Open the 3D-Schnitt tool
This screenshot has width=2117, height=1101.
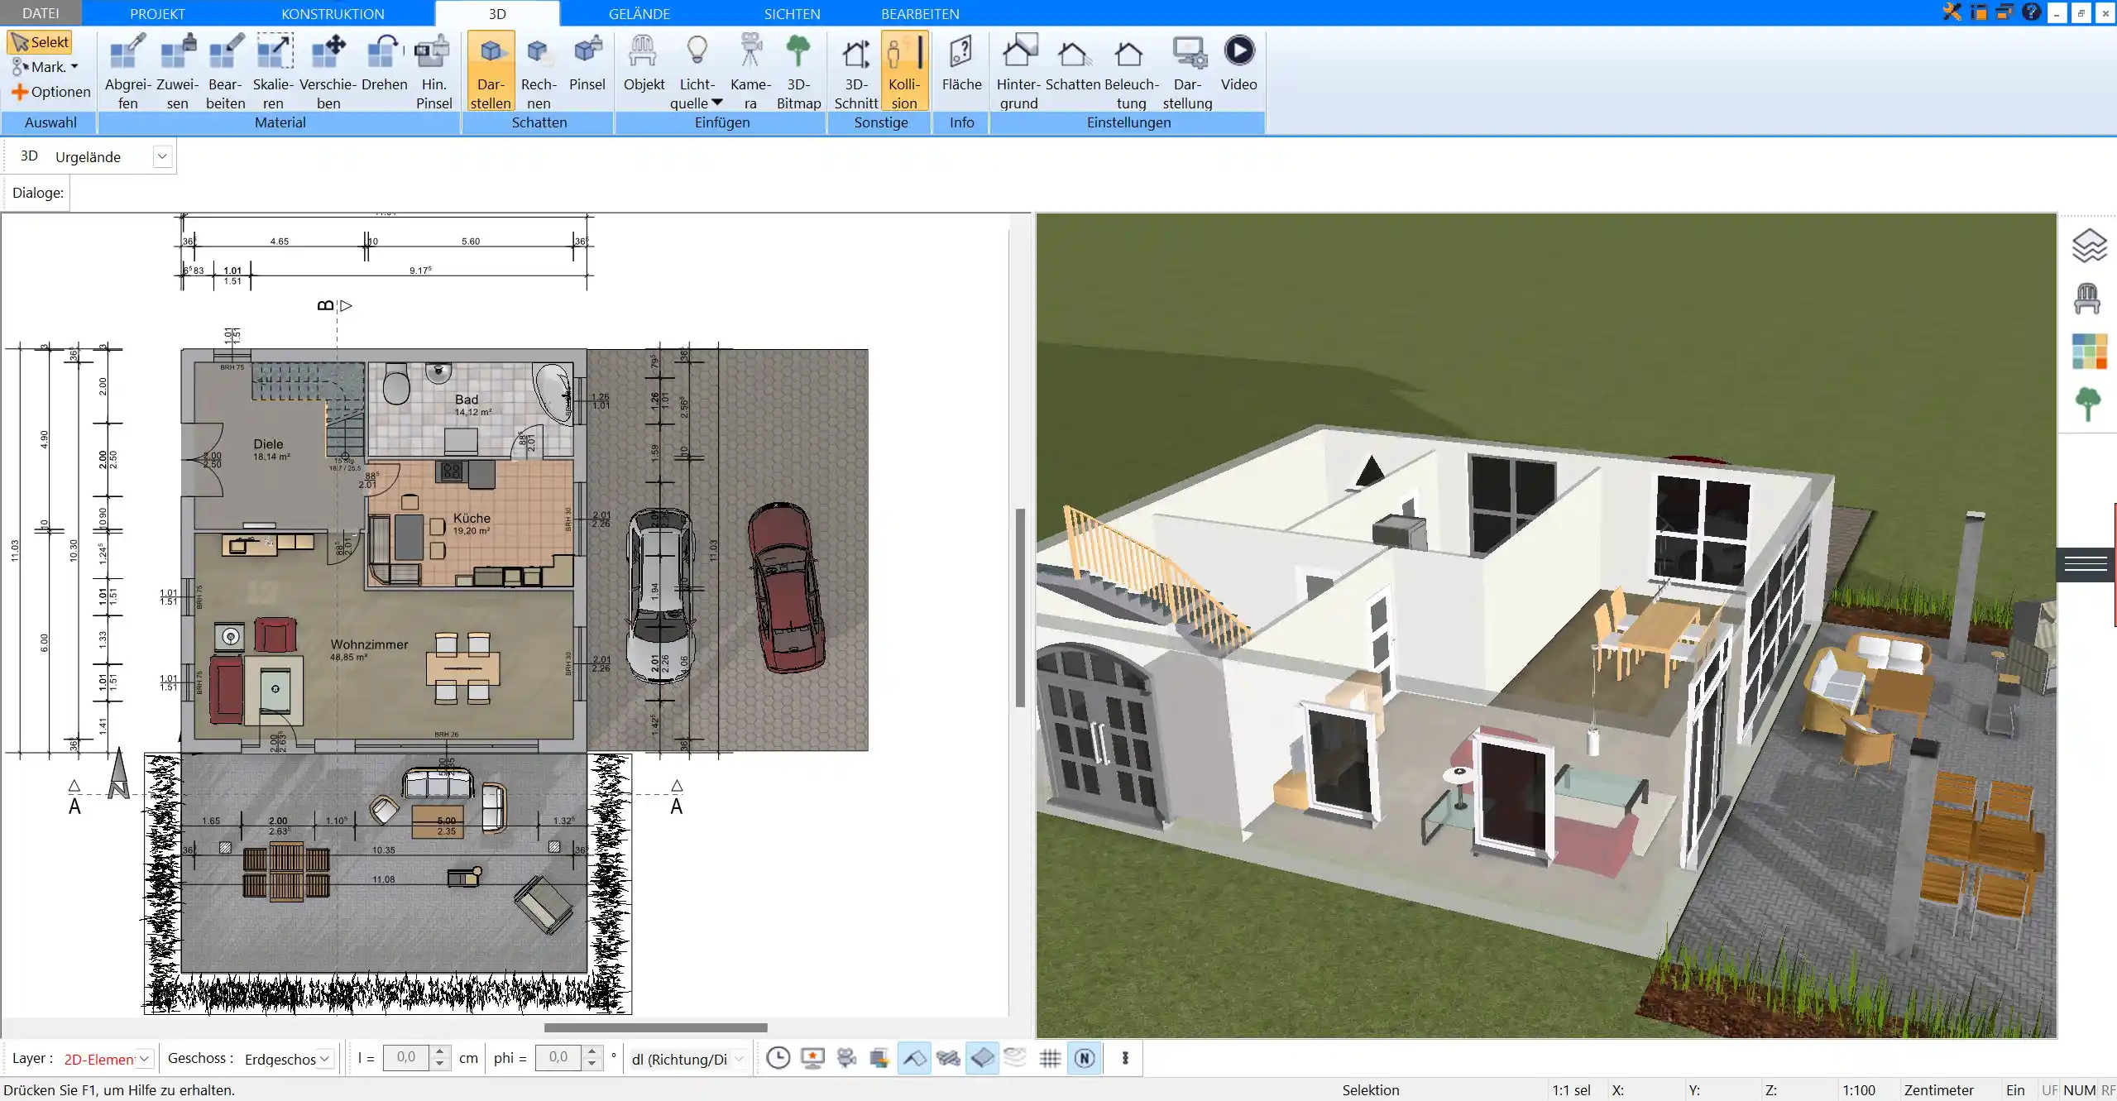click(855, 71)
